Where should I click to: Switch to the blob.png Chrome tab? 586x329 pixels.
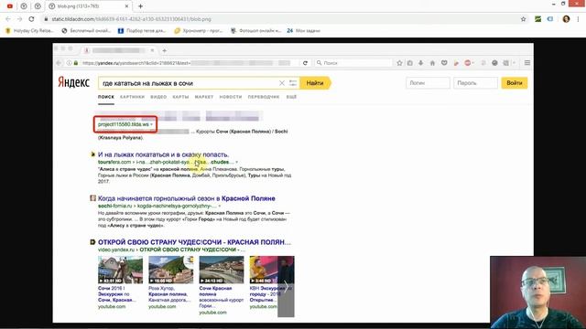(89, 6)
